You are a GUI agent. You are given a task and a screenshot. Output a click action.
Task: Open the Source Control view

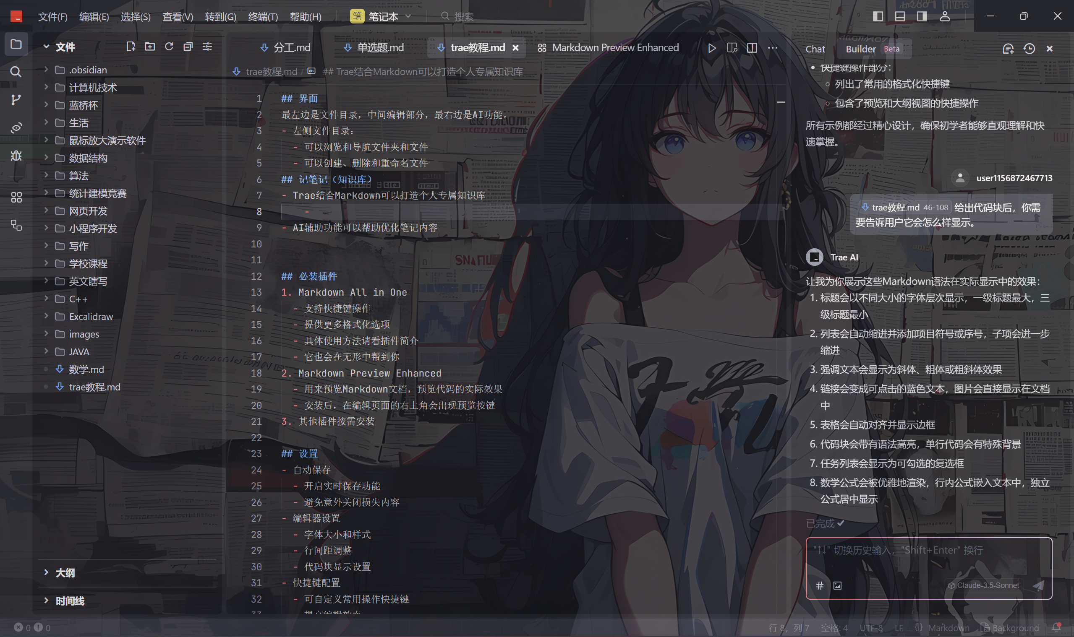(16, 99)
